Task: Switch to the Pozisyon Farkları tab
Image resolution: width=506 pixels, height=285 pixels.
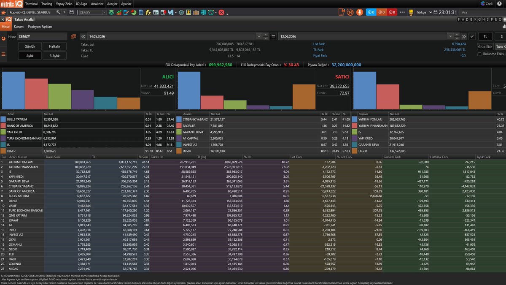Action: click(x=40, y=27)
